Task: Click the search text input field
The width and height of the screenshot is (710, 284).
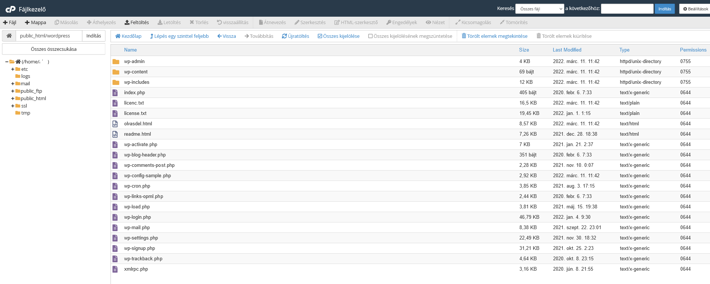Action: coord(627,9)
